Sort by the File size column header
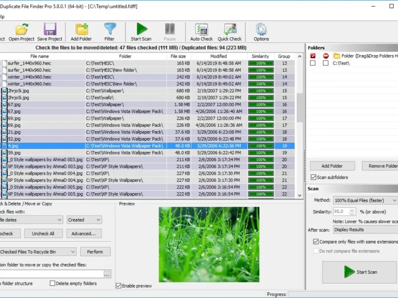This screenshot has height=298, width=398. (178, 56)
